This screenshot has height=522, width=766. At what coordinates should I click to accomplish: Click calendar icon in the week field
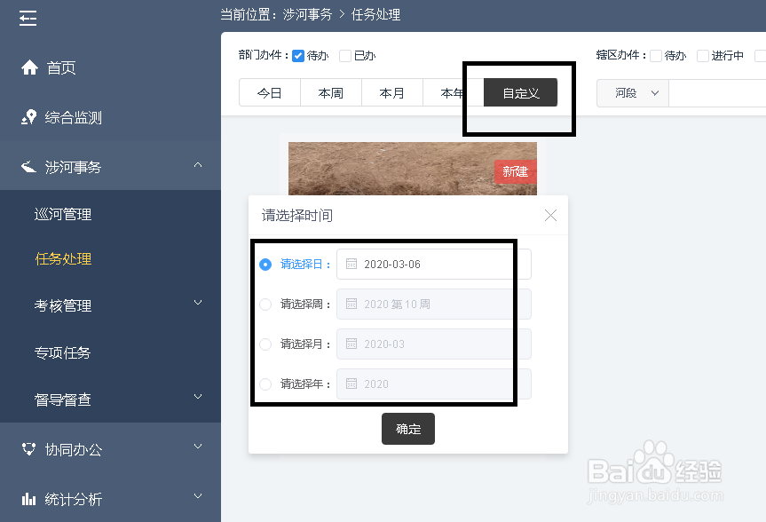coord(351,304)
